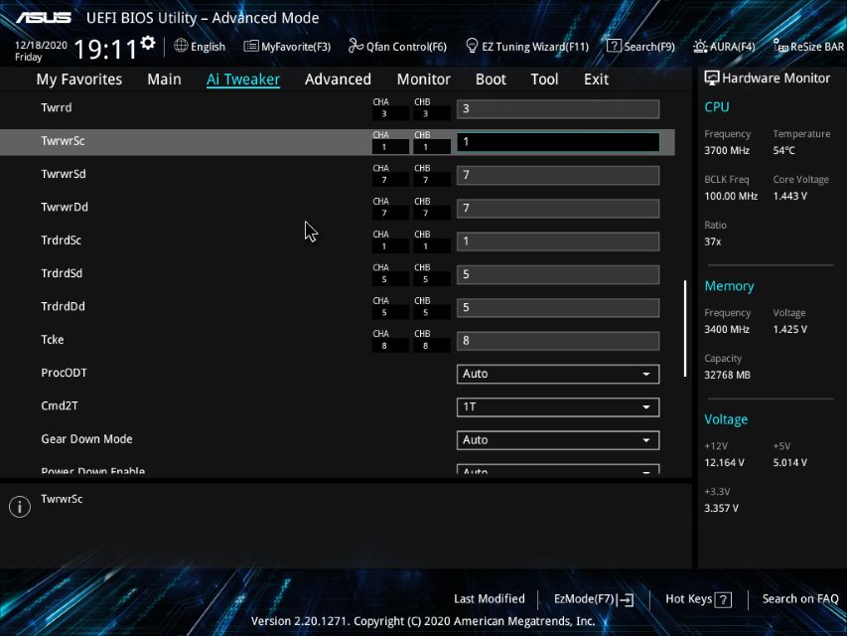The image size is (847, 636).
Task: Toggle the ReSize BAR icon
Action: pyautogui.click(x=780, y=47)
